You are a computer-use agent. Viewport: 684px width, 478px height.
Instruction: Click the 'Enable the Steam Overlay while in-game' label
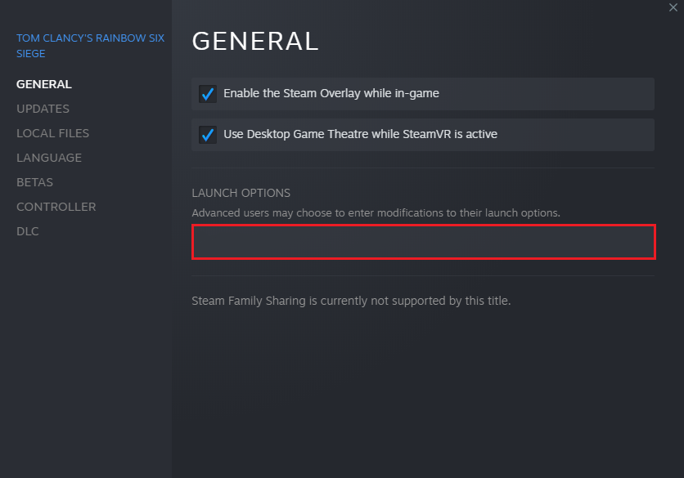[331, 94]
